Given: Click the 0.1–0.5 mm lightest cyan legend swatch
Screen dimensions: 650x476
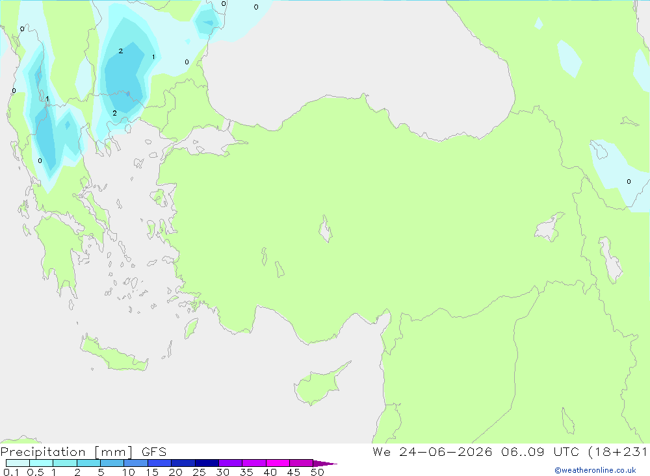Looking at the screenshot, I should (18, 463).
